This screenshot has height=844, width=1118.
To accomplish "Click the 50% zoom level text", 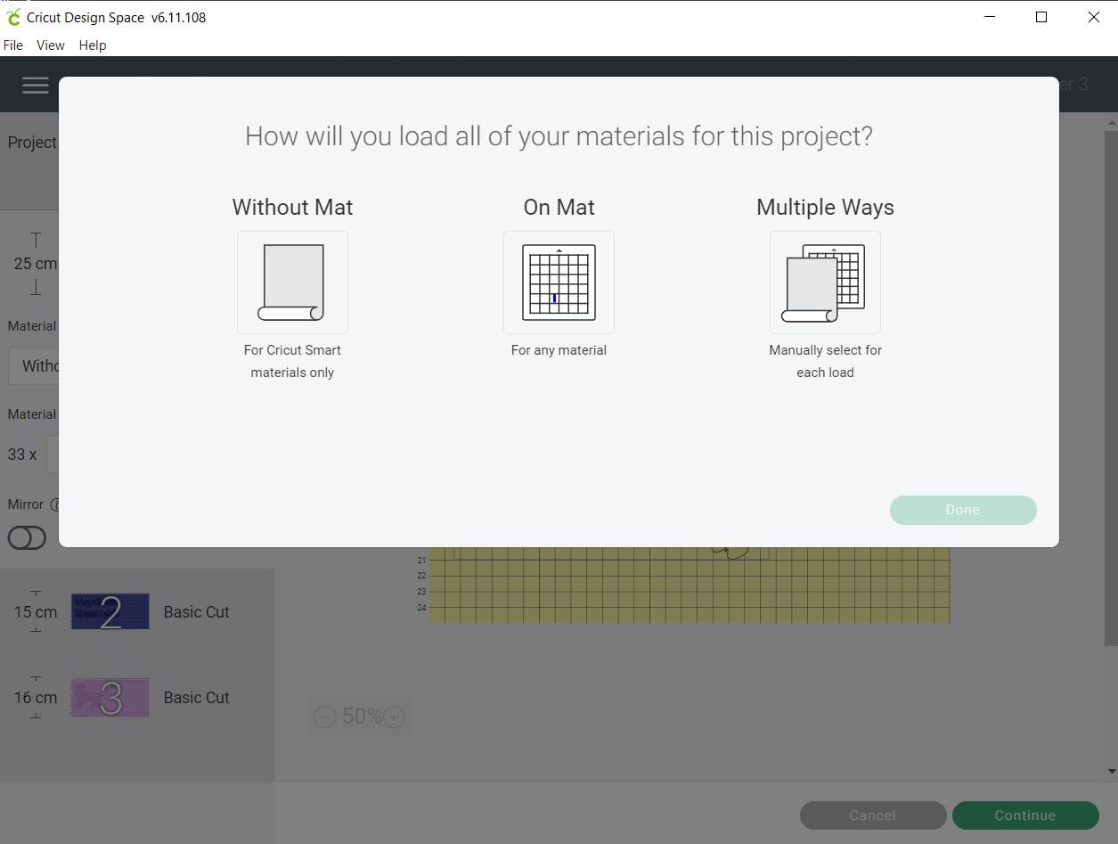I will click(x=362, y=717).
